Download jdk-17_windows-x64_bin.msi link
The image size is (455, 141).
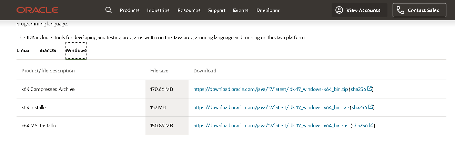(x=272, y=126)
